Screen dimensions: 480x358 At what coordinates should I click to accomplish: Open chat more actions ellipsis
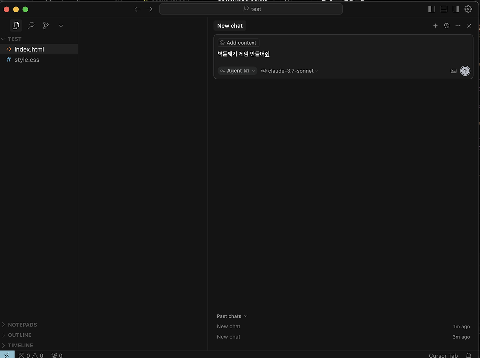(x=458, y=25)
